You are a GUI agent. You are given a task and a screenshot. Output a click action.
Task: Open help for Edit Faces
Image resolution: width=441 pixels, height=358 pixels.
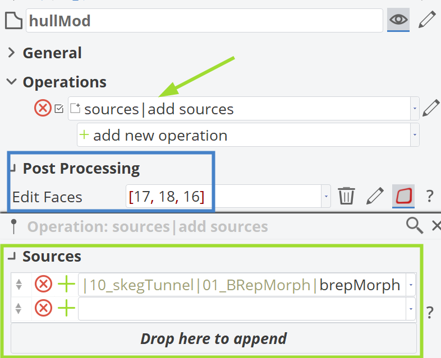pos(429,196)
